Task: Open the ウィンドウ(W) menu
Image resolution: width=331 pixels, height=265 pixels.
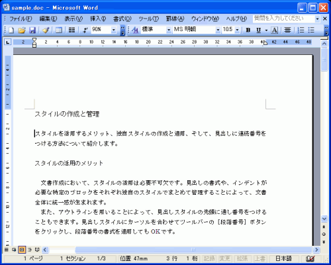Action: click(205, 19)
